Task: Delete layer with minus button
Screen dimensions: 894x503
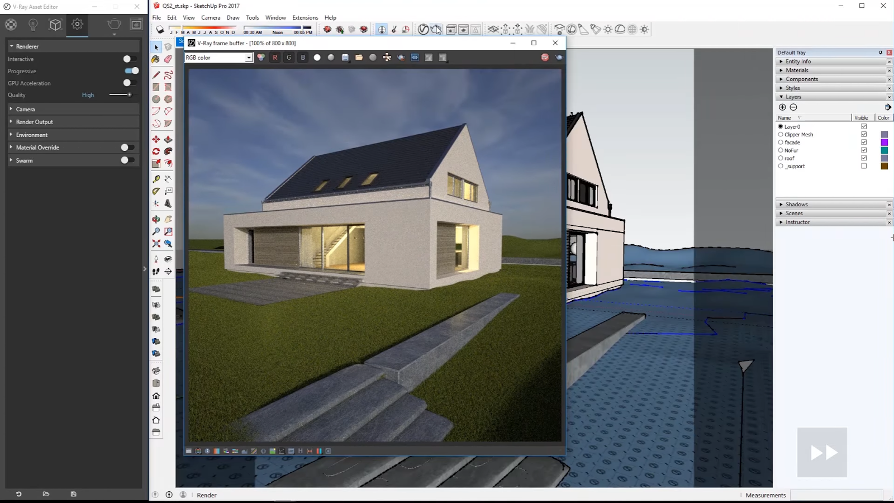Action: click(793, 107)
